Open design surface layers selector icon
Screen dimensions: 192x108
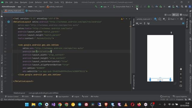tap(155, 19)
